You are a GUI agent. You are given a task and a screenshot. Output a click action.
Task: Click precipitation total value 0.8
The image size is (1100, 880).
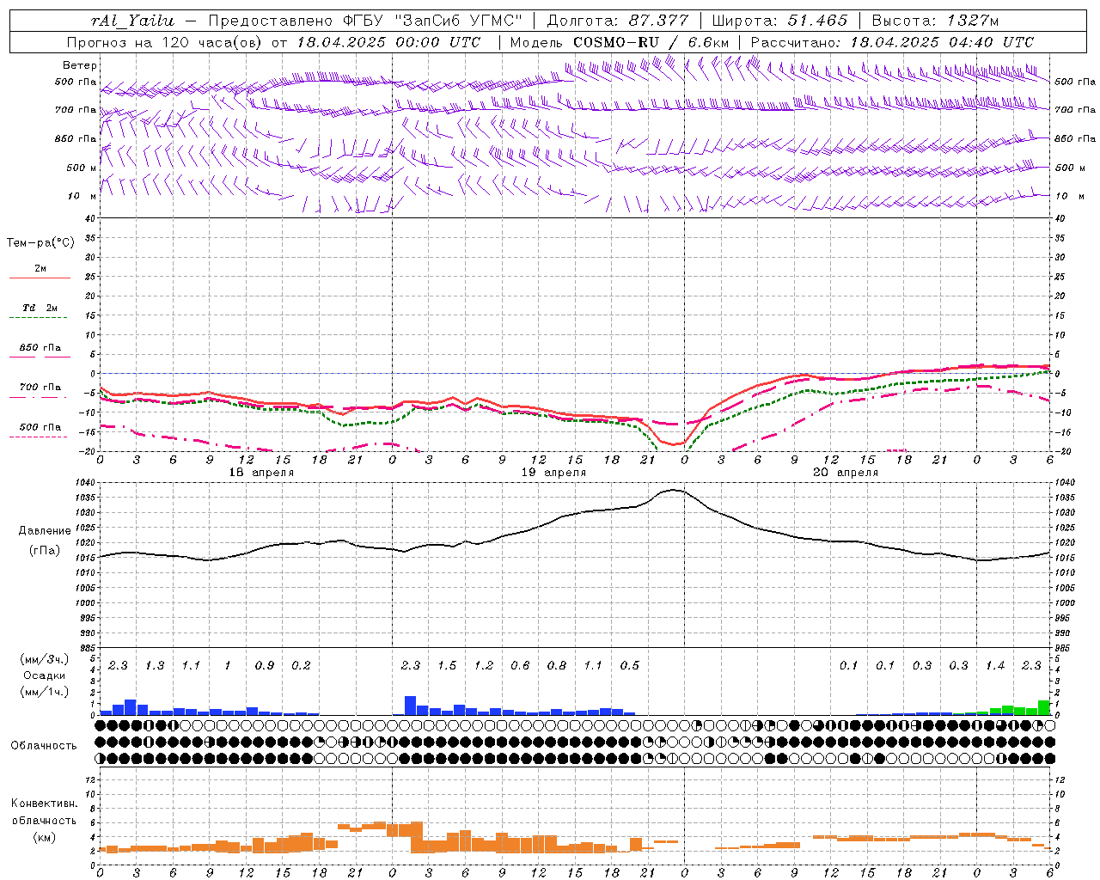tap(557, 666)
